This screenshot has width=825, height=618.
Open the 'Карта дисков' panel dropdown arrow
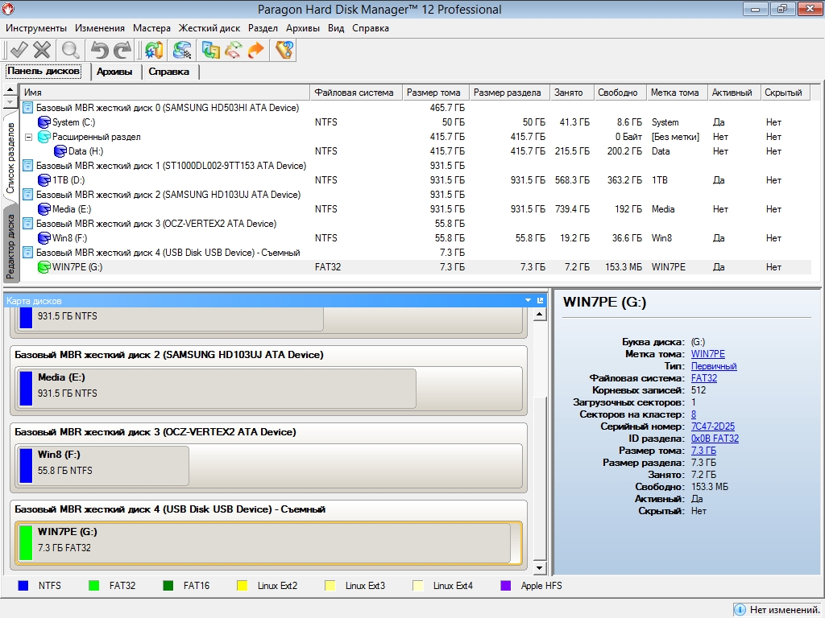[528, 301]
